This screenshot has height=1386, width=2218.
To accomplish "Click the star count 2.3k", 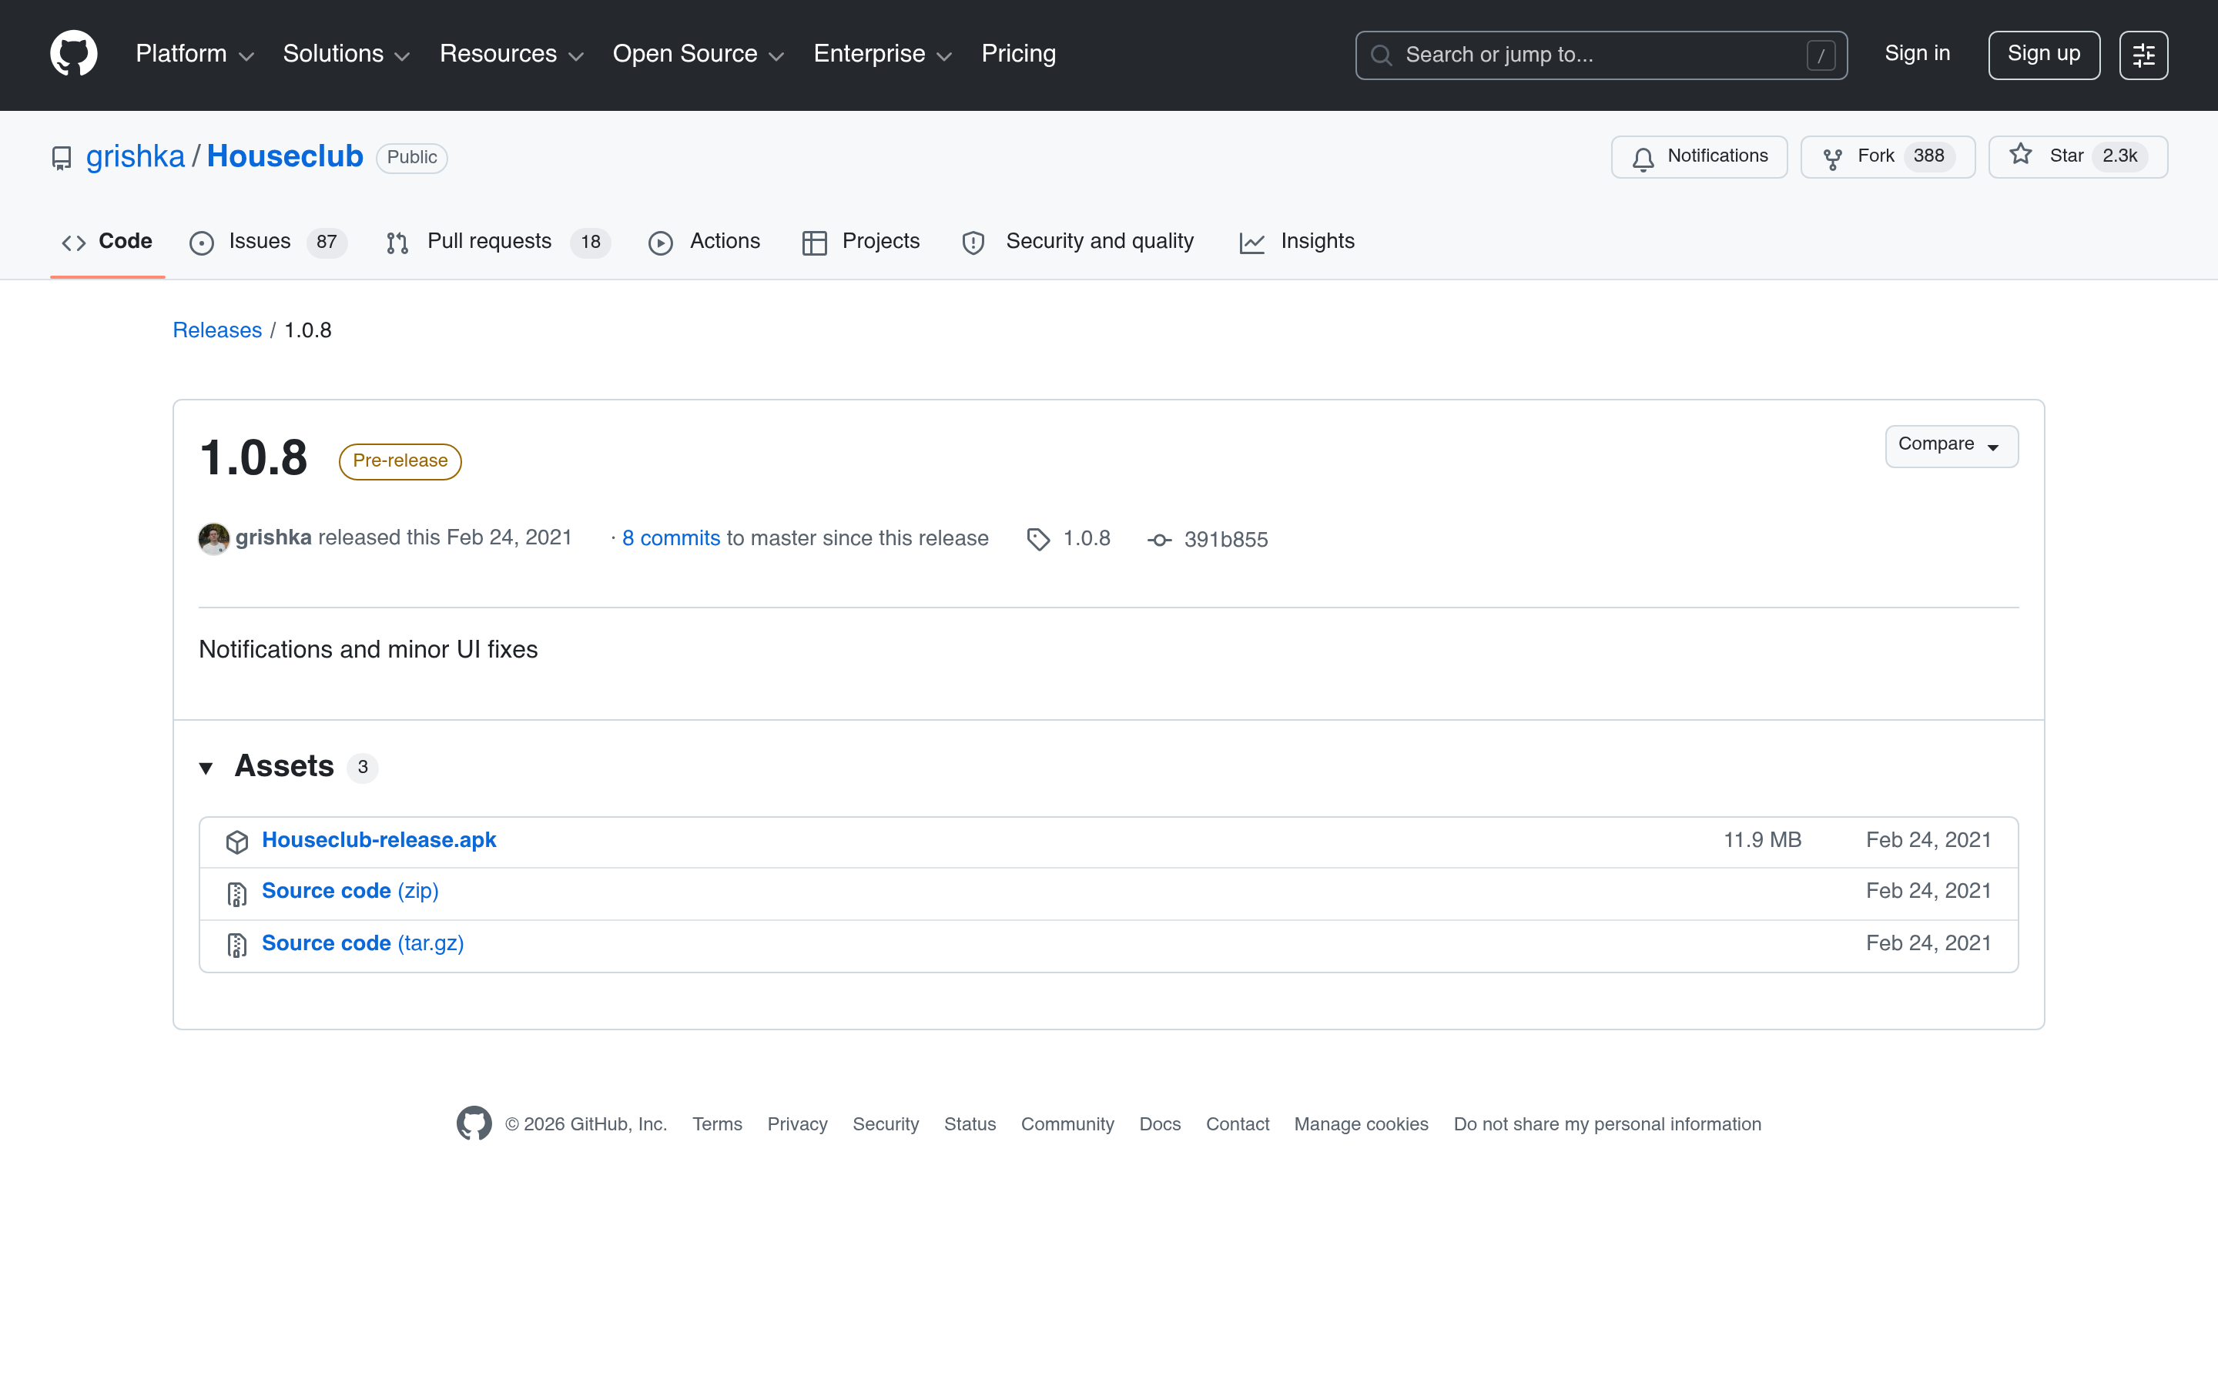I will 2119,157.
